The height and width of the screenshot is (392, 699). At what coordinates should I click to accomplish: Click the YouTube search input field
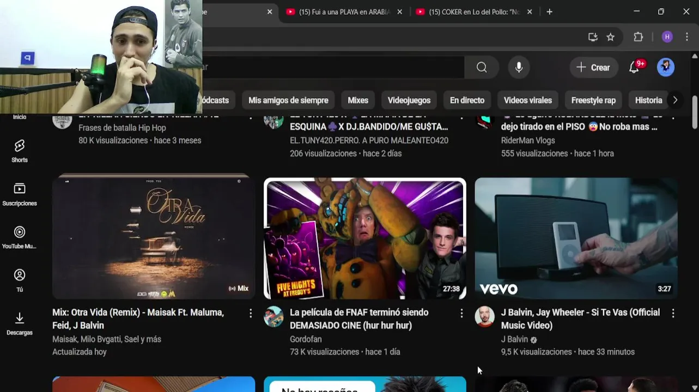333,68
